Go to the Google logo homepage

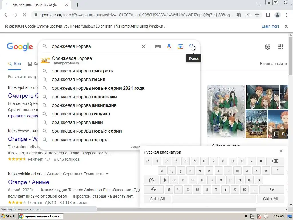(20, 47)
